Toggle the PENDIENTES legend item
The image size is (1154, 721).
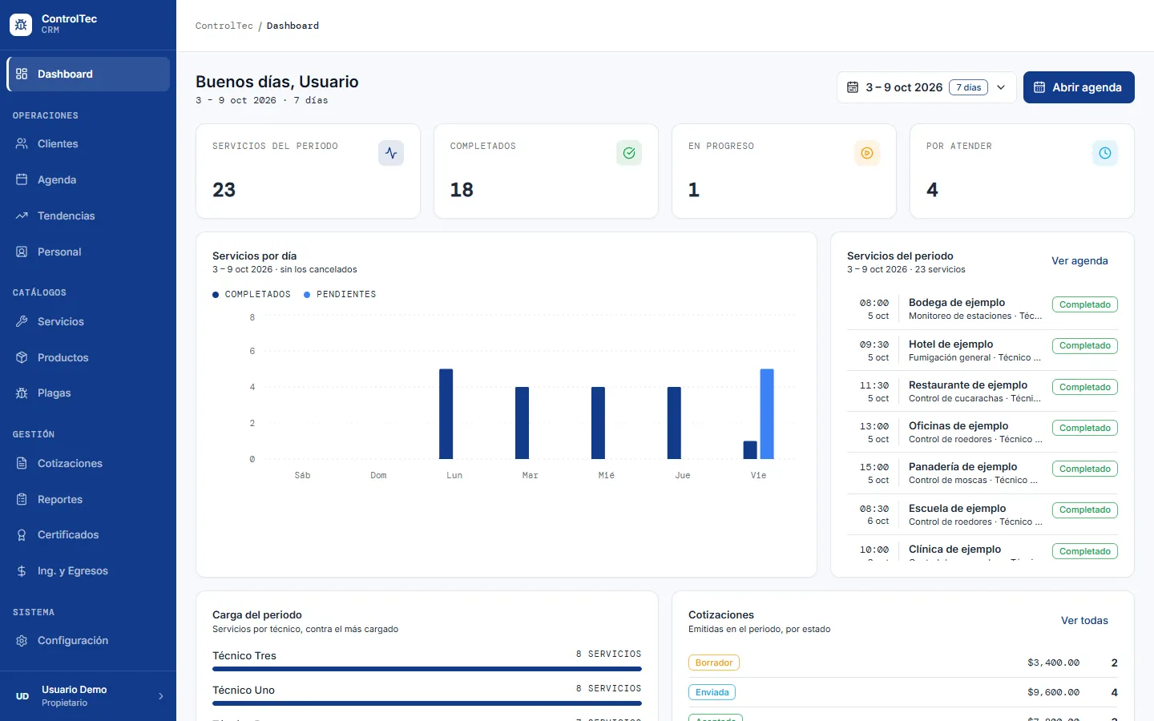(x=340, y=294)
